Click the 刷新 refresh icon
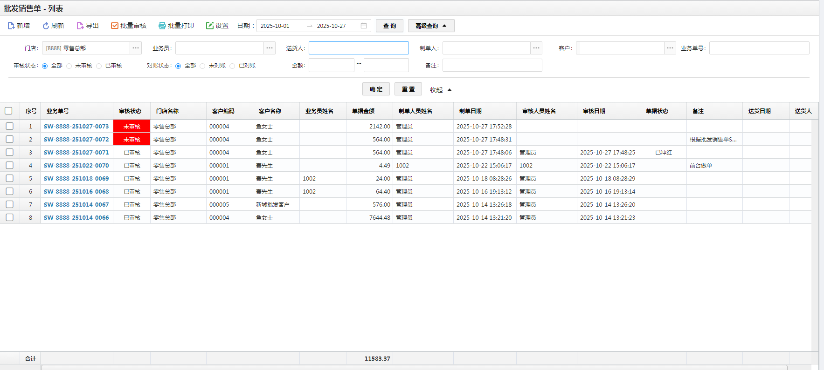This screenshot has height=370, width=824. pos(46,26)
